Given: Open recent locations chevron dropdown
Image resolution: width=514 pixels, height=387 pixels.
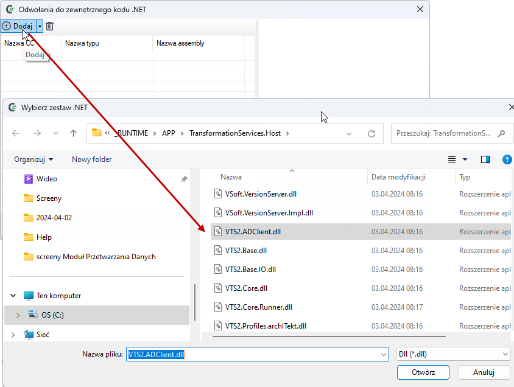Looking at the screenshot, I should click(56, 133).
